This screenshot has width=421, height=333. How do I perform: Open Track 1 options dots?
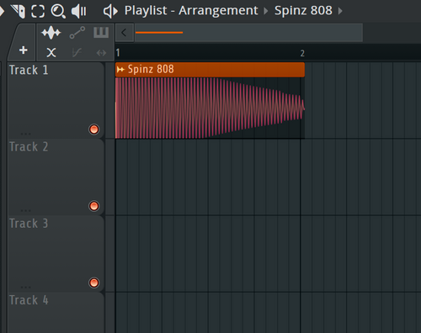click(25, 134)
